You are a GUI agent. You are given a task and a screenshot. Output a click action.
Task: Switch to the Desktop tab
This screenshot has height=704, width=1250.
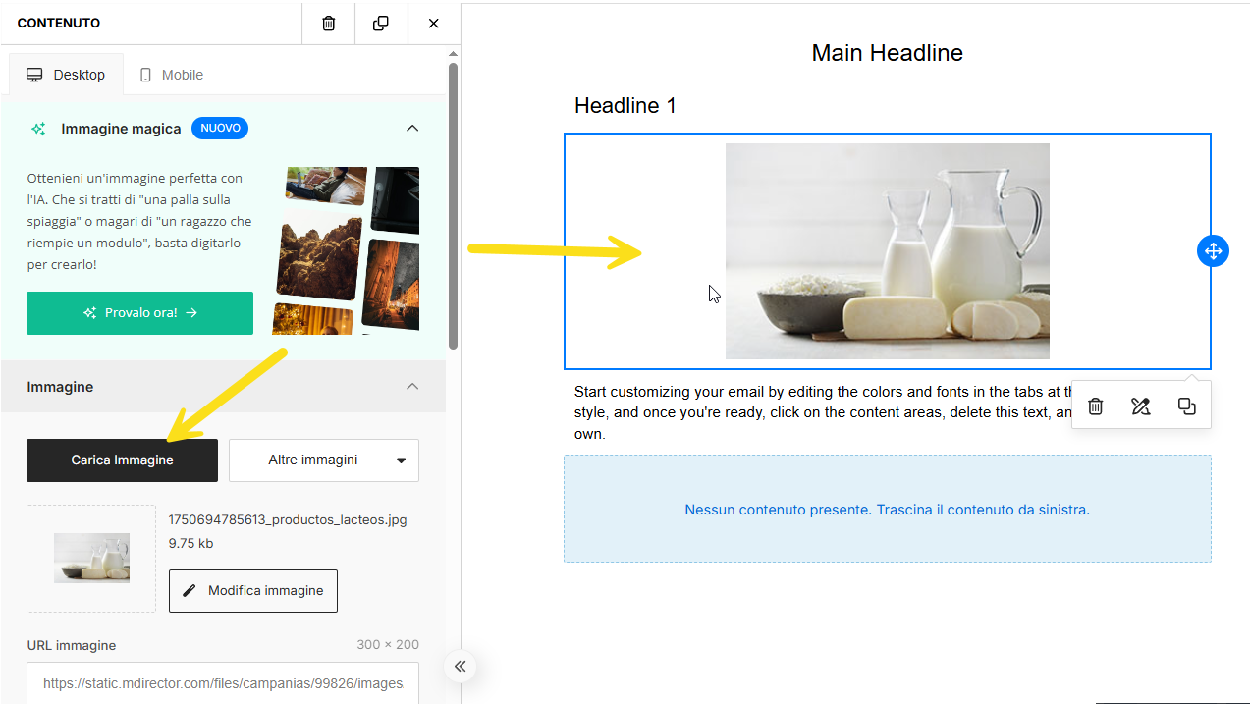66,75
